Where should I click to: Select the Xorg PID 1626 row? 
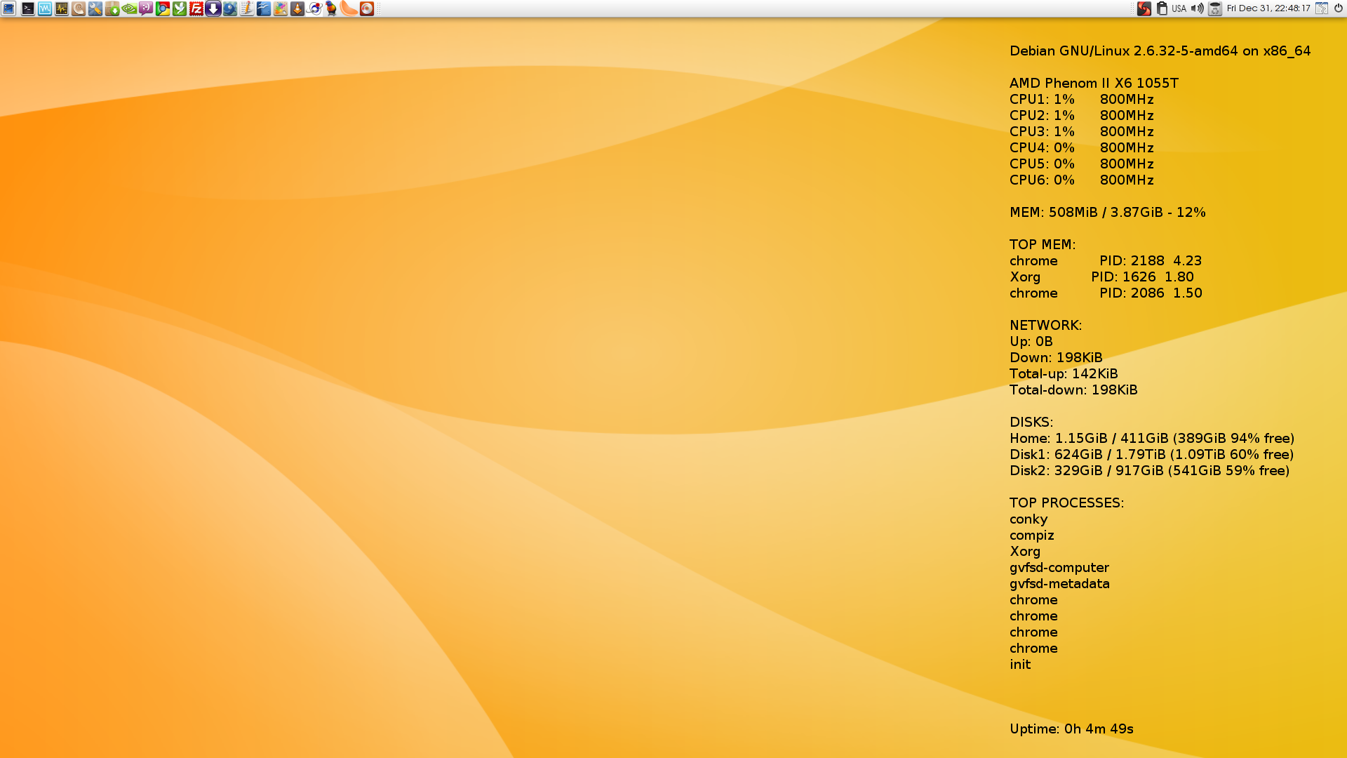click(1101, 277)
